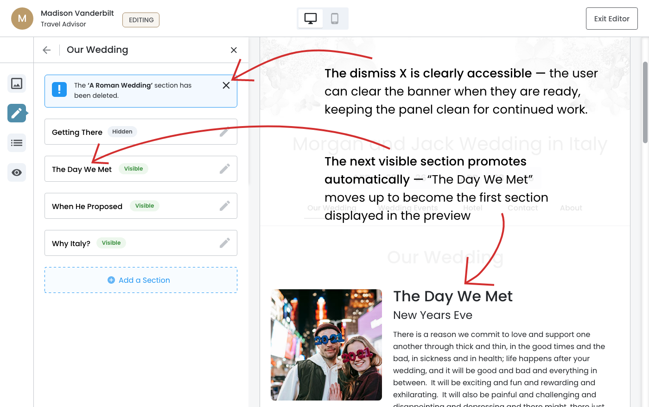Switch to desktop preview mode
649x407 pixels.
(x=311, y=19)
